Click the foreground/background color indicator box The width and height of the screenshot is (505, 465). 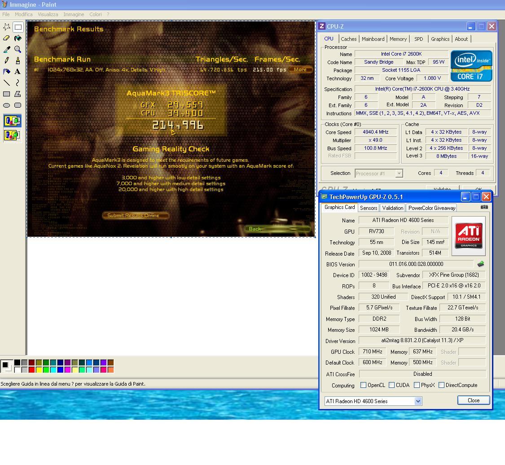click(x=6, y=366)
